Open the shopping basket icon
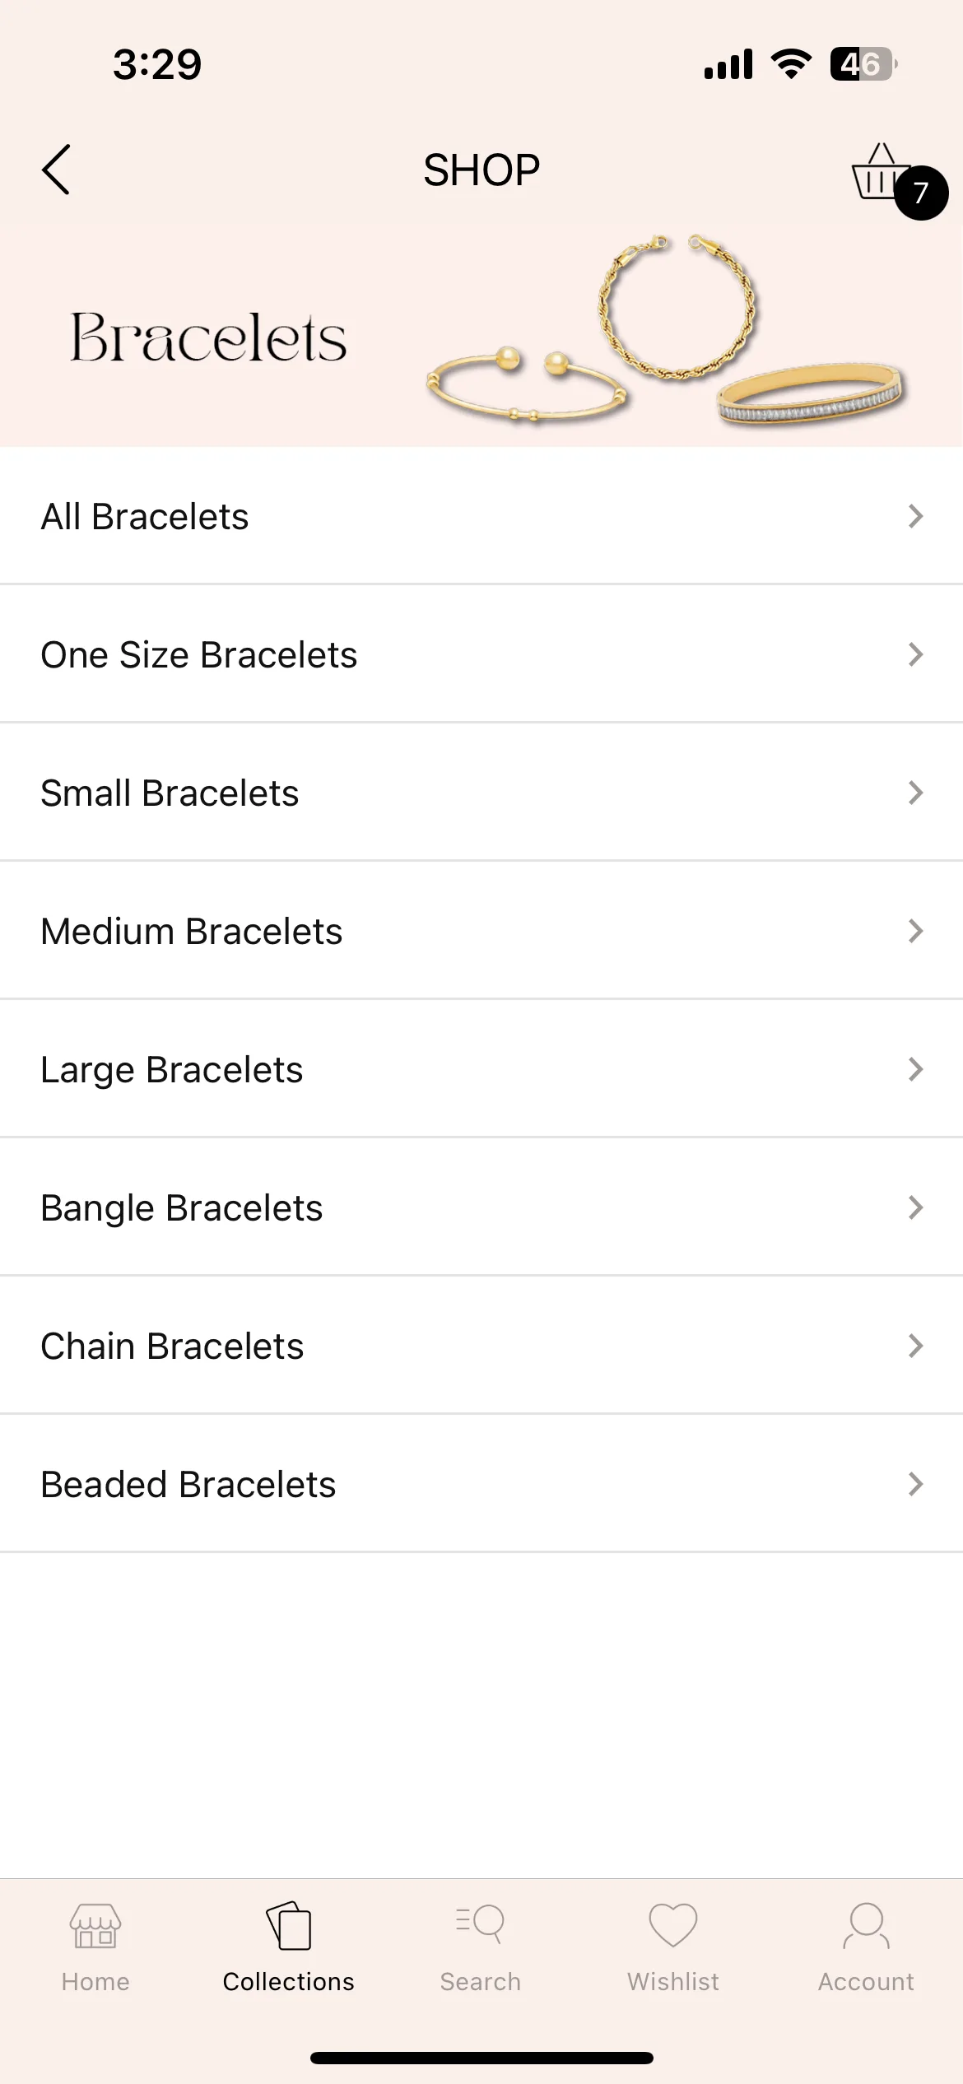This screenshot has width=963, height=2084. 879,171
